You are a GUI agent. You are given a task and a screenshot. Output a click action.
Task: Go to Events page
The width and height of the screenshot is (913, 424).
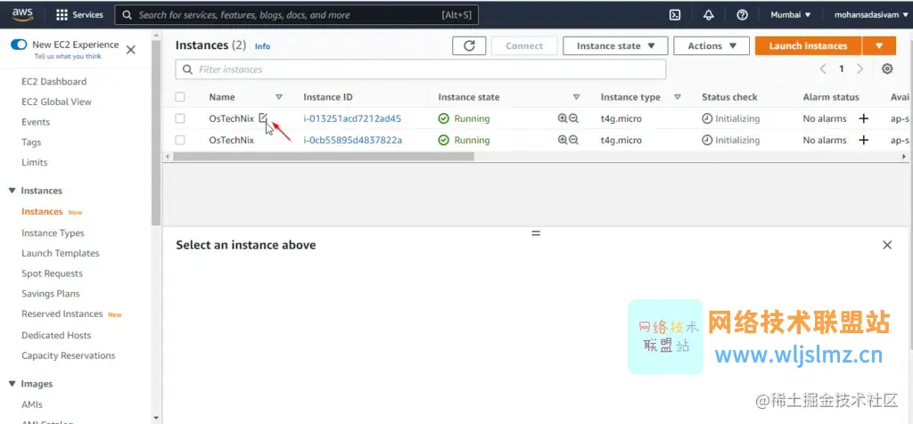(x=36, y=122)
